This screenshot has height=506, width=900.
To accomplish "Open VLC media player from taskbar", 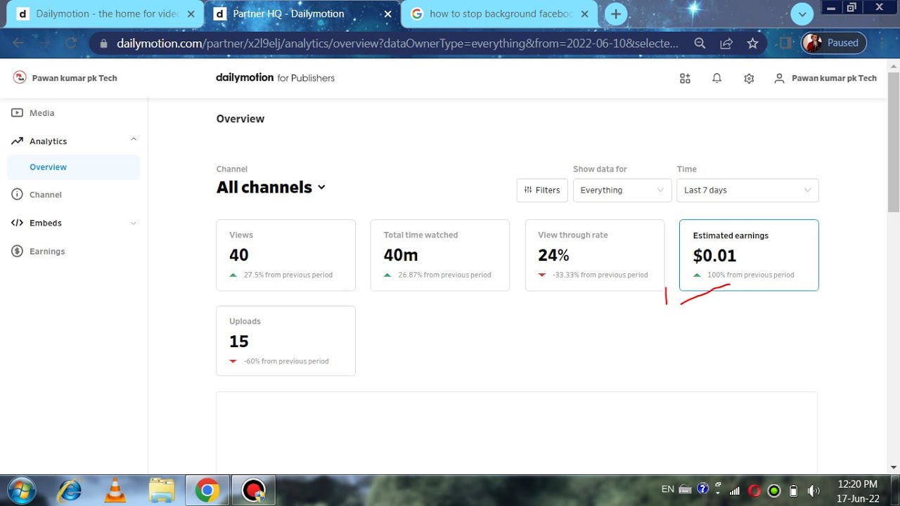I will [x=115, y=491].
